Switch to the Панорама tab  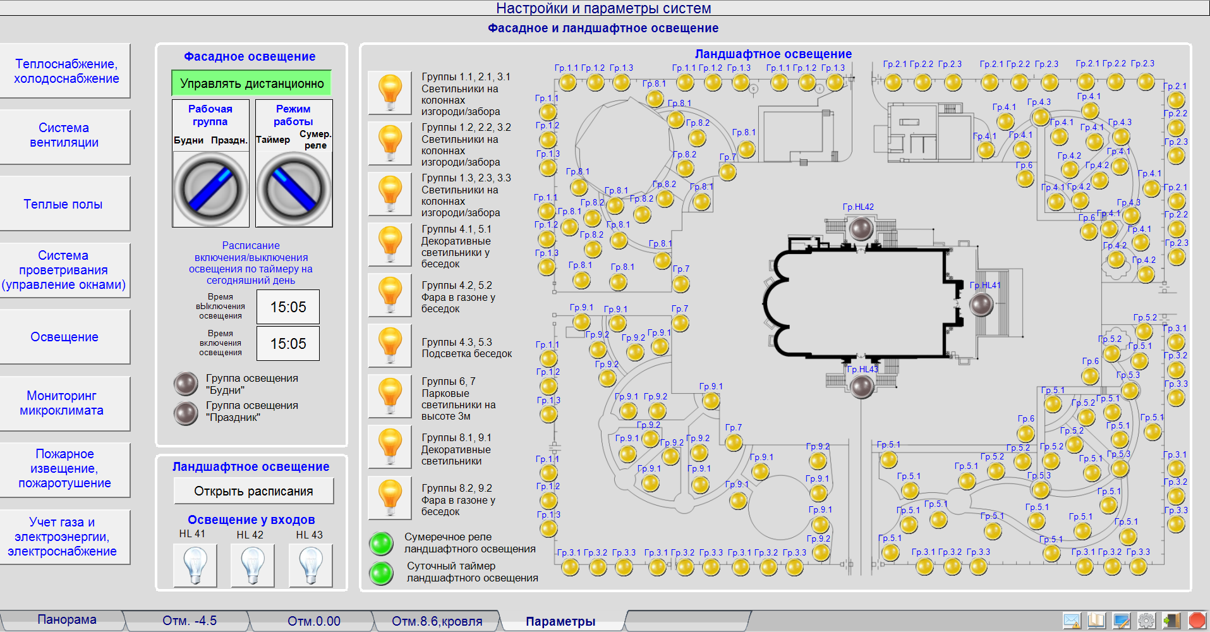66,620
